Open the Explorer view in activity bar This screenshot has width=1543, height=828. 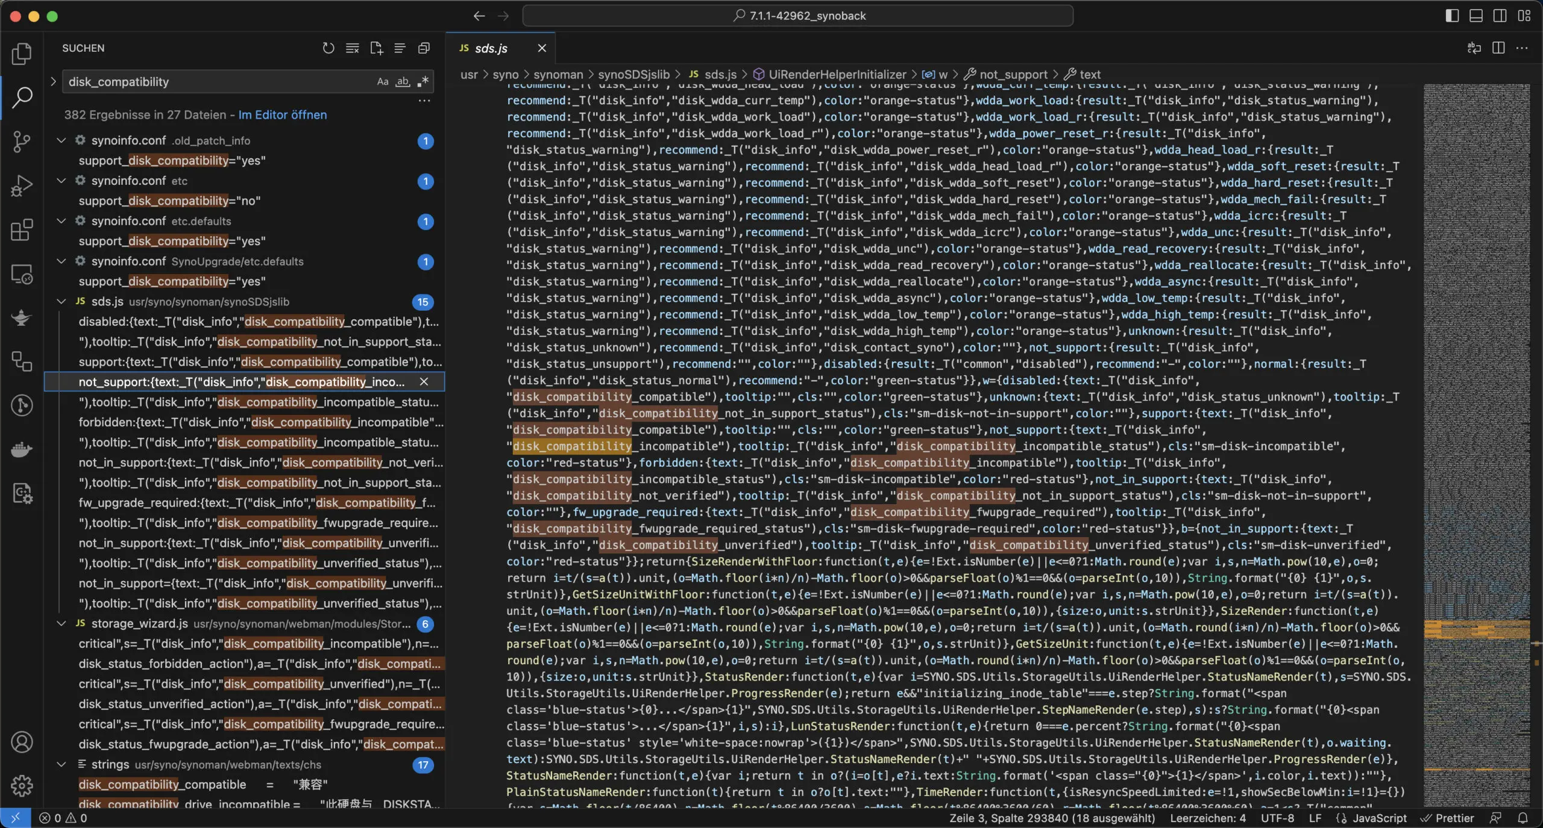(22, 54)
